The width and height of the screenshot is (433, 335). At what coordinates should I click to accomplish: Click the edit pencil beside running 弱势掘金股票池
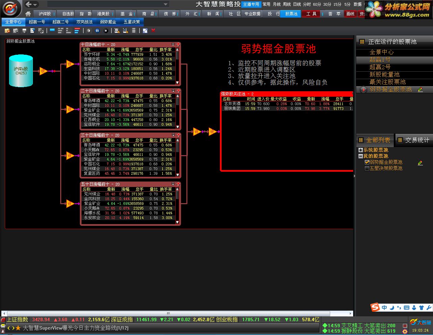point(420,90)
